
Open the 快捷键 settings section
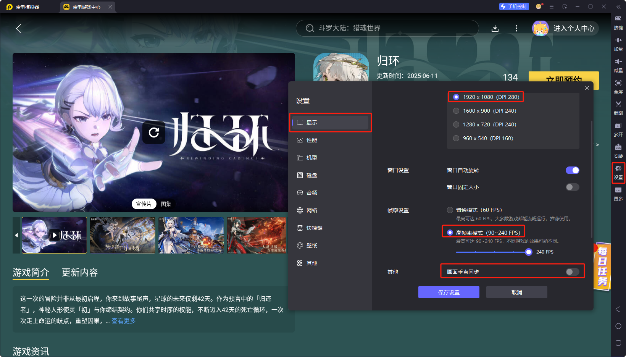(331, 228)
